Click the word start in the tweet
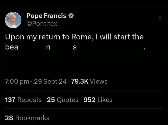Screen dimensions: 168x125 click(x=121, y=37)
